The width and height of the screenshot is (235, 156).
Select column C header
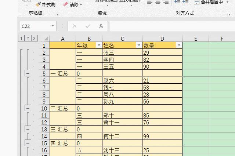click(122, 39)
